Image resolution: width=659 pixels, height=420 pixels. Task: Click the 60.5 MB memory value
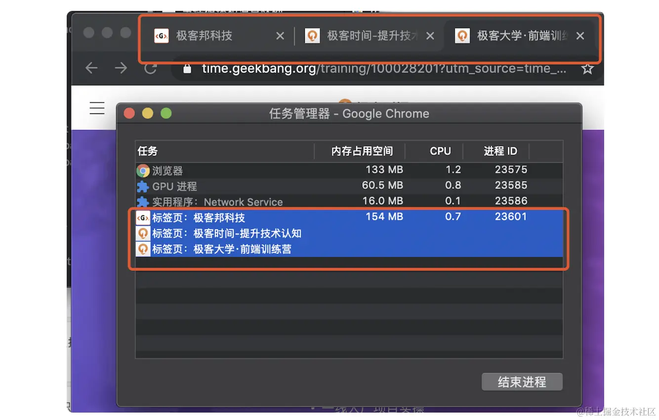click(382, 185)
